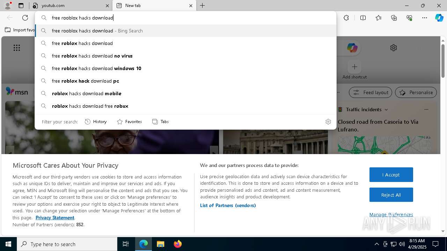The height and width of the screenshot is (251, 447).
Task: Select suggestion 'roblox hacks download mobile'
Action: pyautogui.click(x=185, y=93)
